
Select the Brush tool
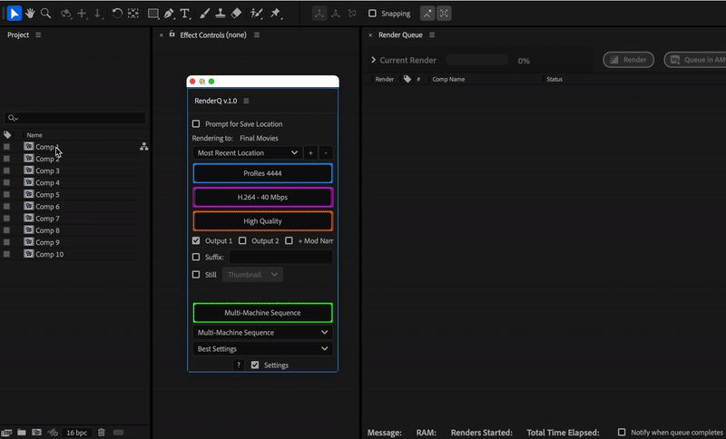(x=204, y=14)
